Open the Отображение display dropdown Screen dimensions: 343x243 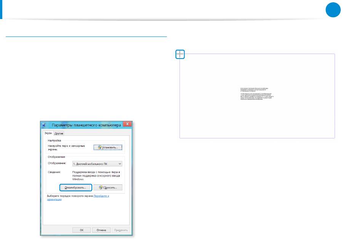pyautogui.click(x=97, y=164)
